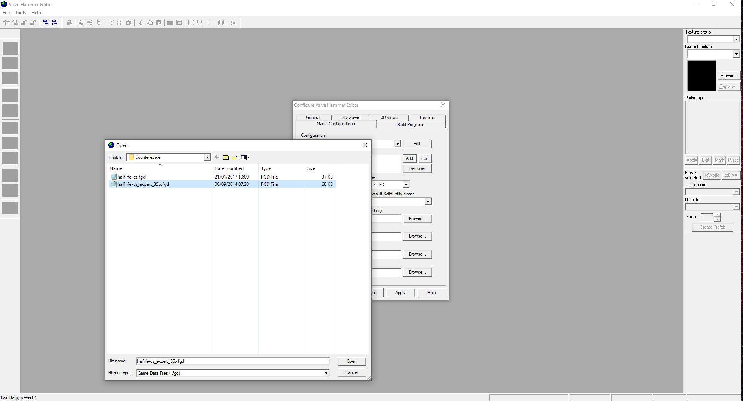Click Open to load the selected file
Screen dimensions: 743x401
[351, 361]
